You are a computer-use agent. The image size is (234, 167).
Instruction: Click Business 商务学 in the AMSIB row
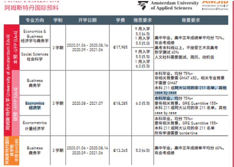point(35,150)
